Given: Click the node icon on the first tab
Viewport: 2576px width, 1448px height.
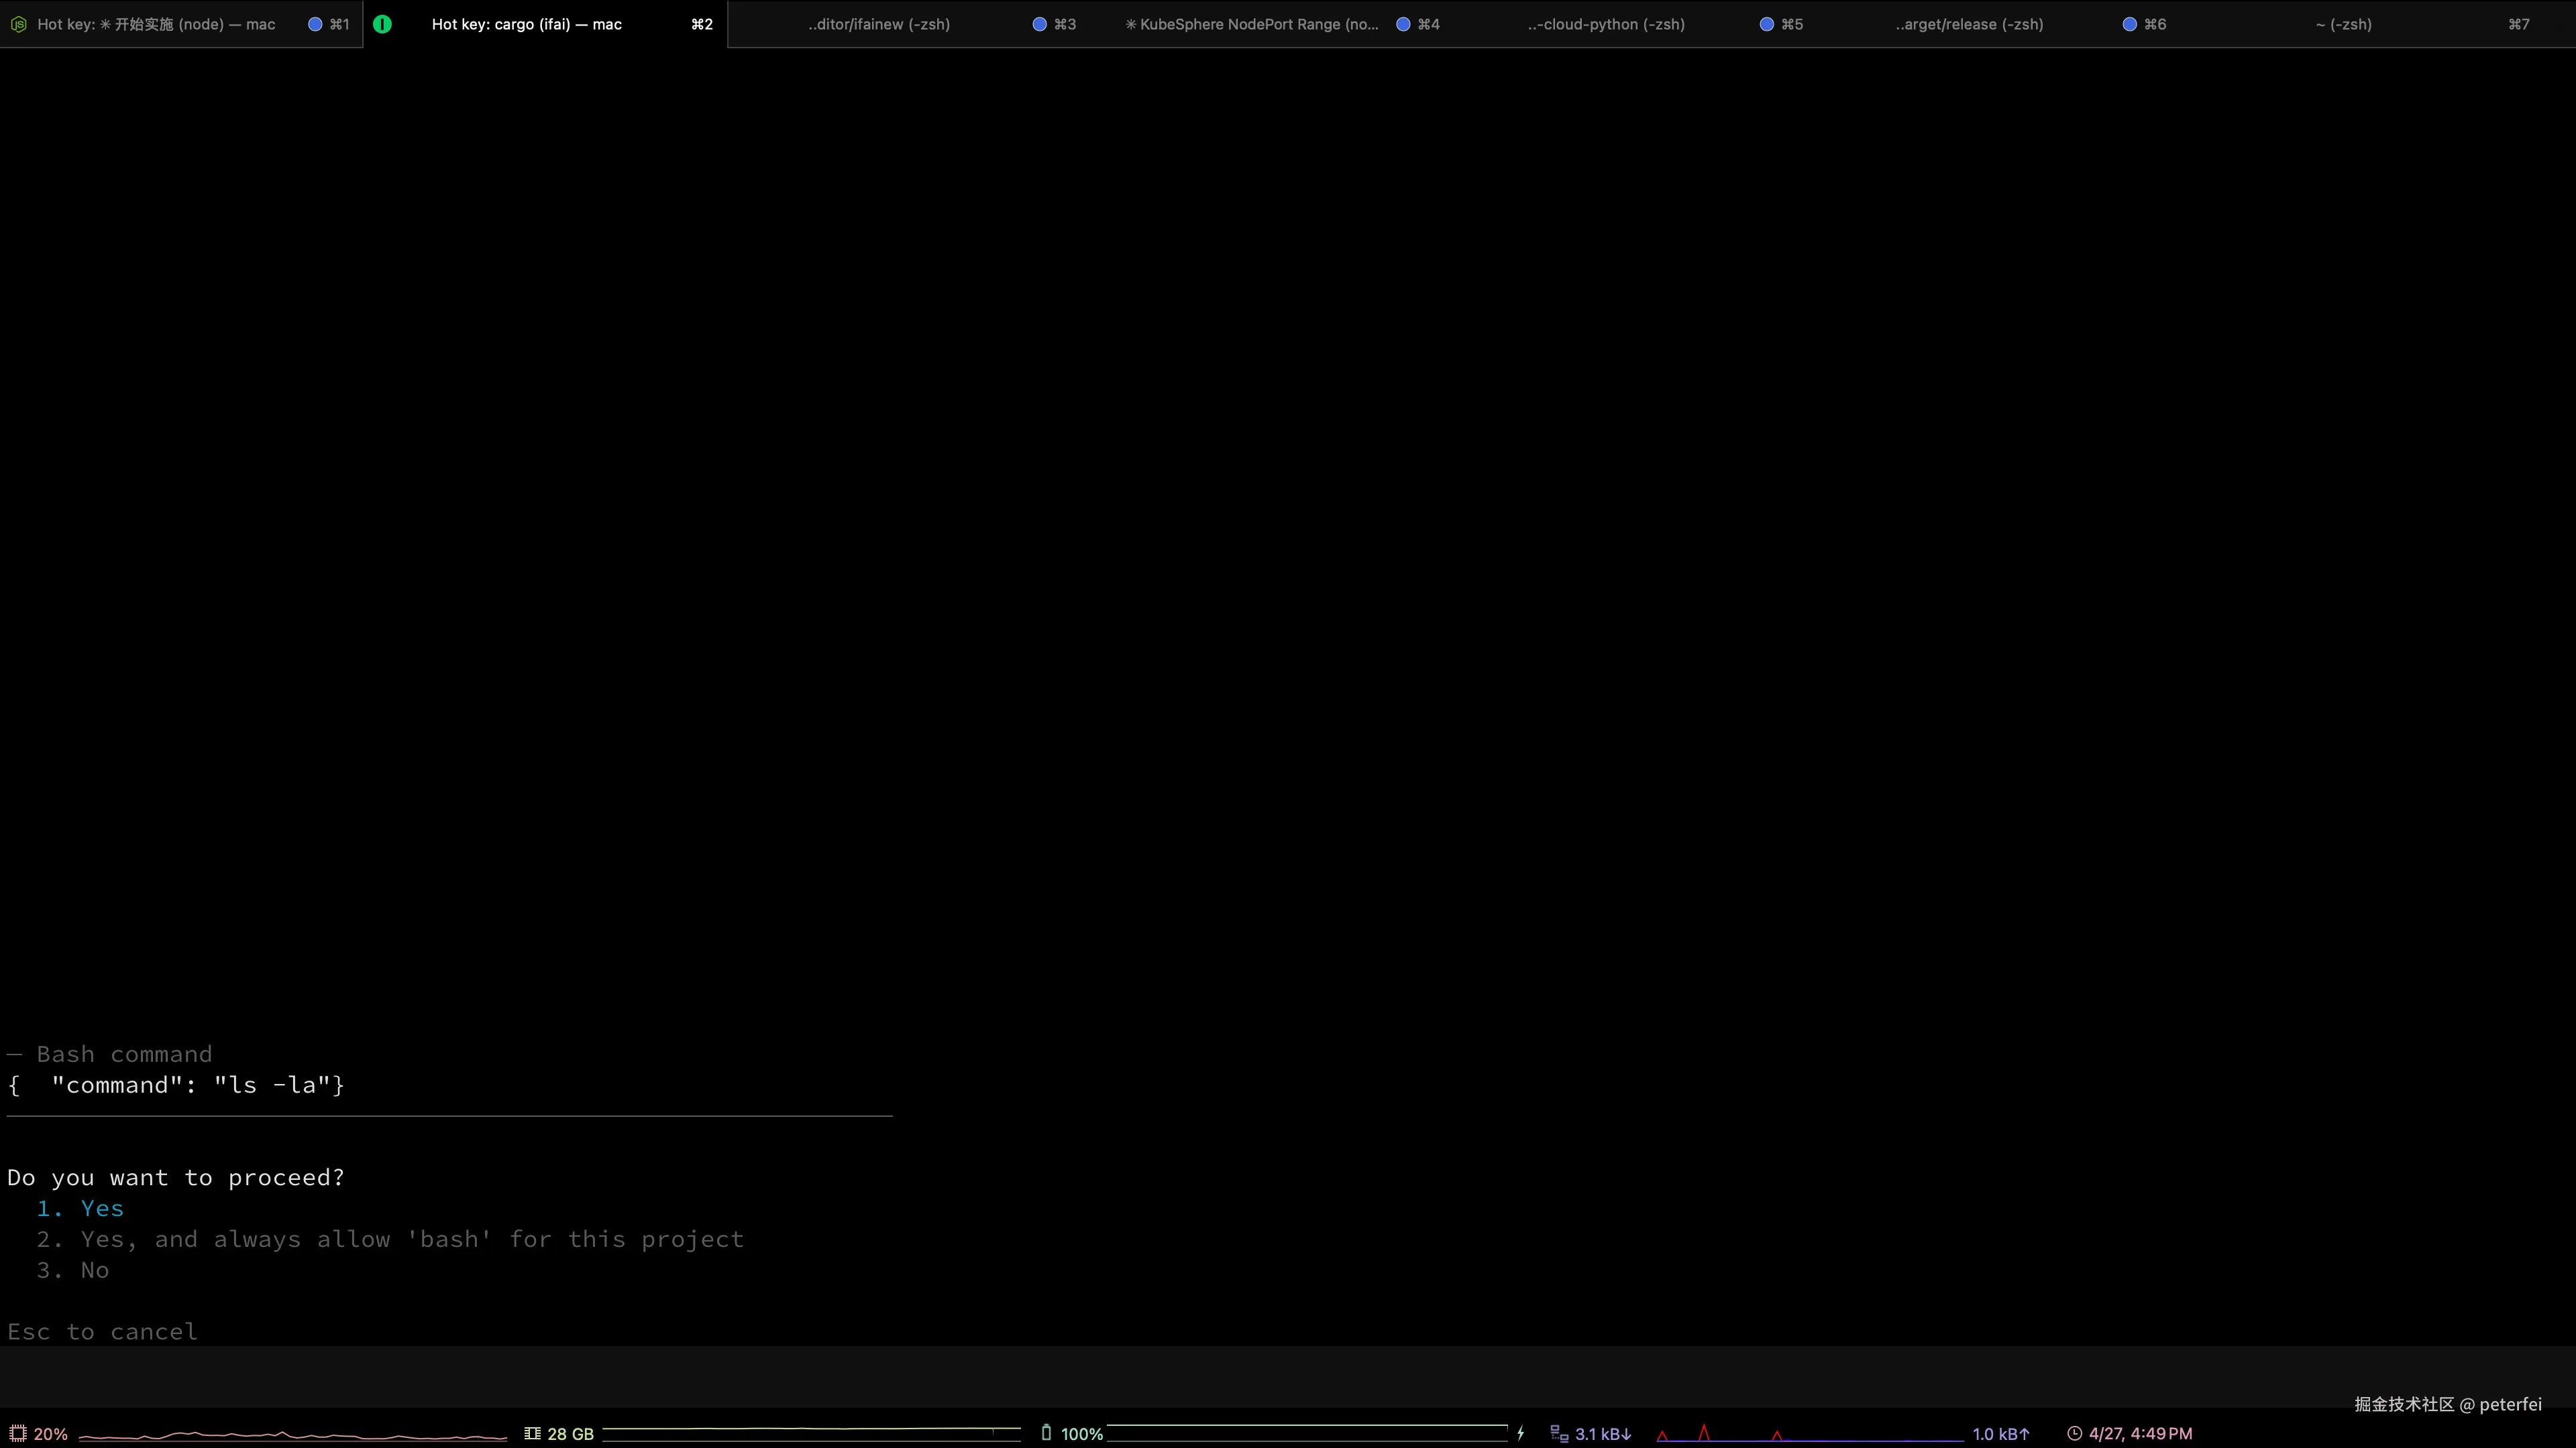Looking at the screenshot, I should tap(18, 24).
